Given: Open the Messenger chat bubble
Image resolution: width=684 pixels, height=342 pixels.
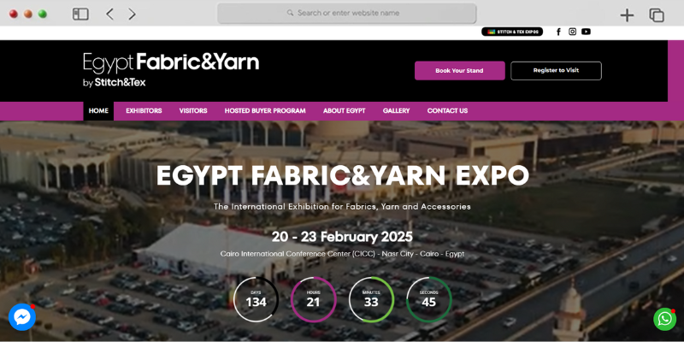Looking at the screenshot, I should [x=22, y=316].
